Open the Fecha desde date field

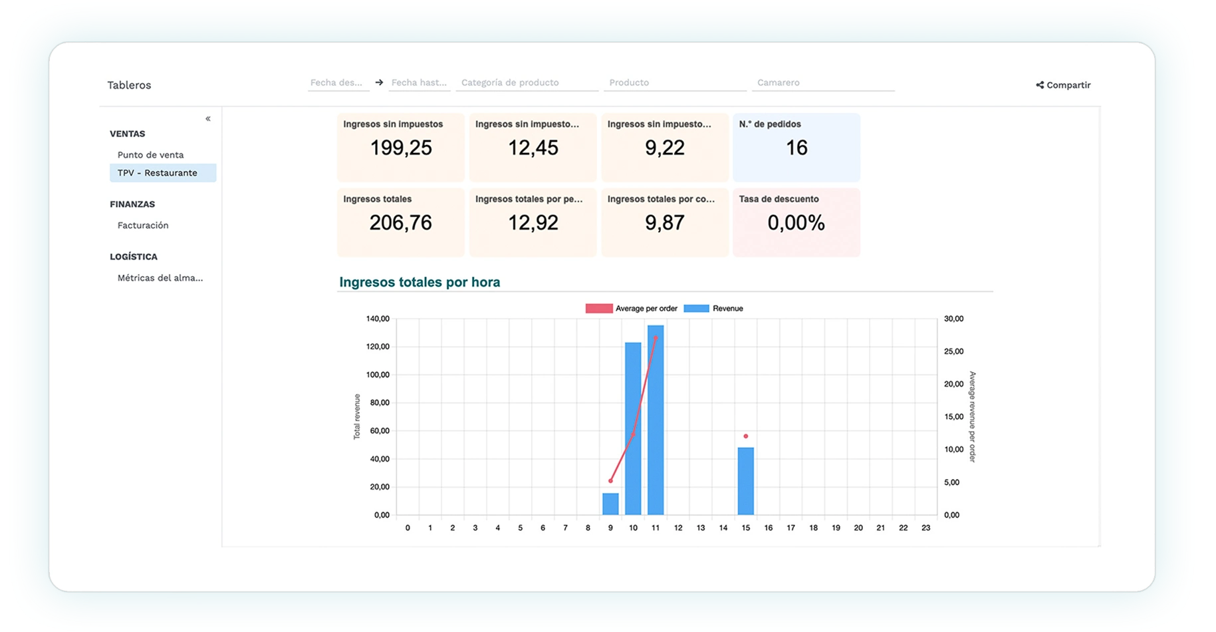pos(338,82)
